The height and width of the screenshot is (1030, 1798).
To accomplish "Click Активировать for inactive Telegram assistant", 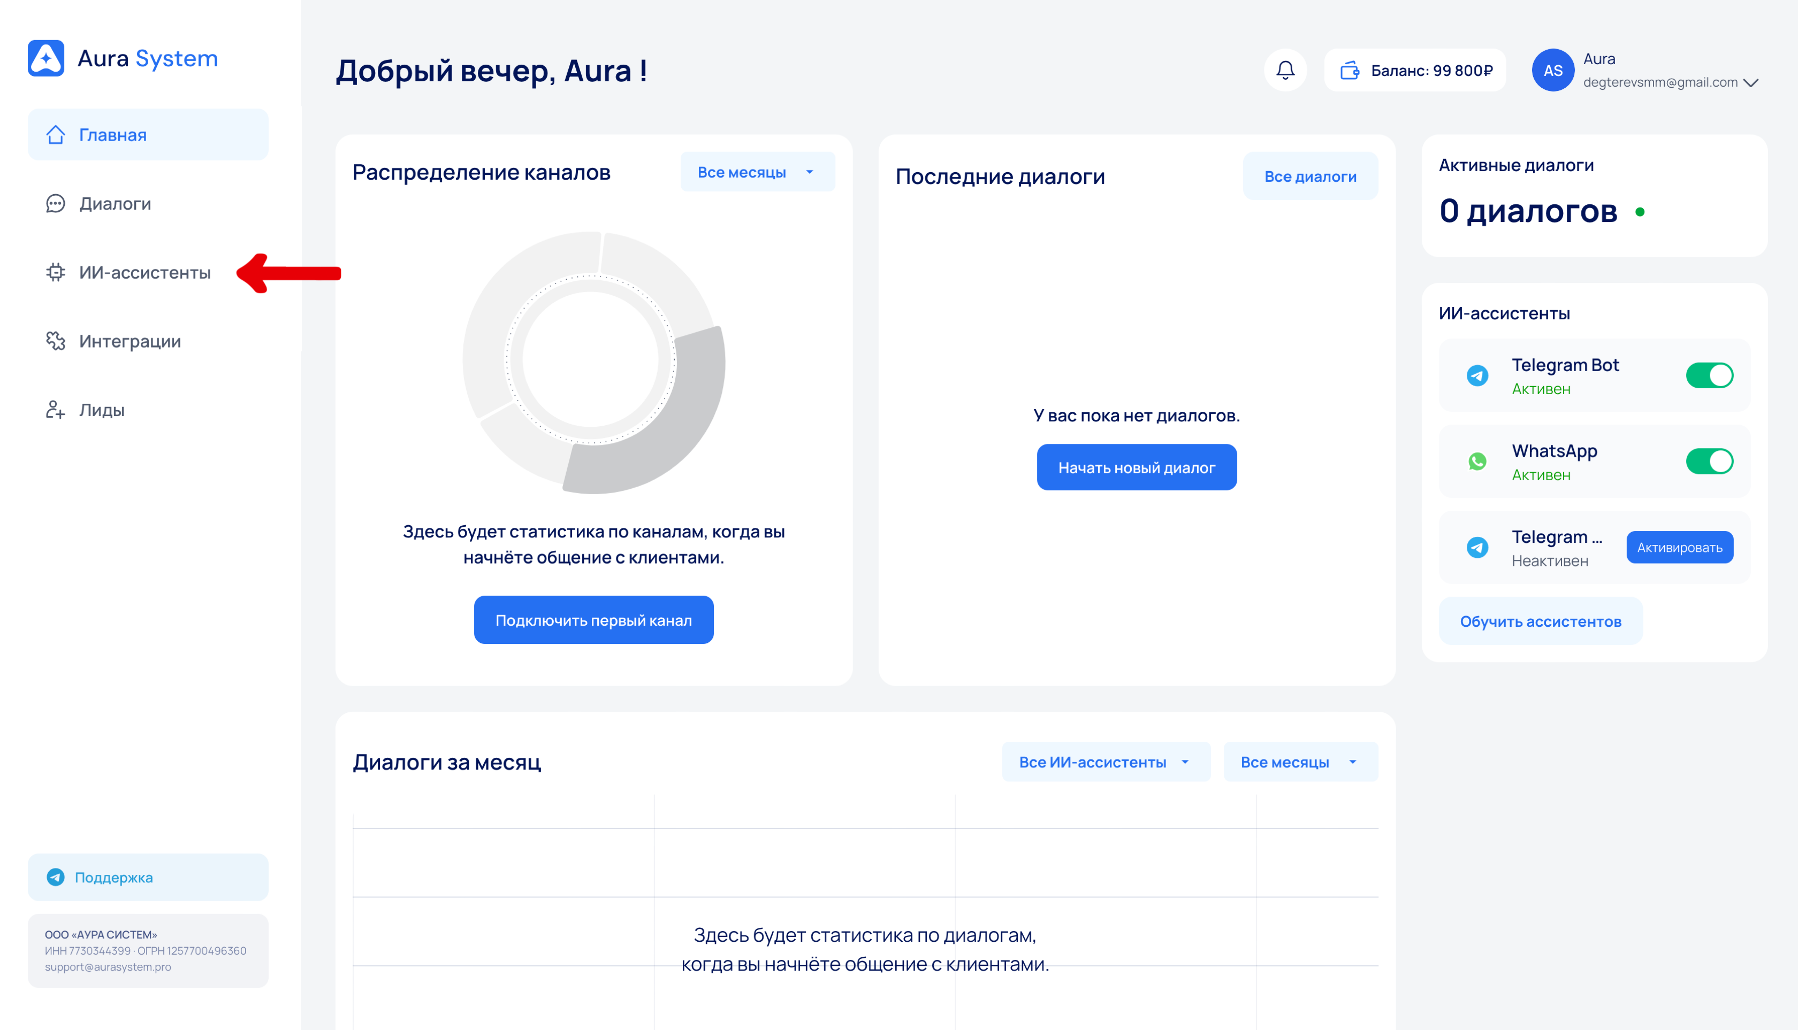I will (x=1679, y=548).
